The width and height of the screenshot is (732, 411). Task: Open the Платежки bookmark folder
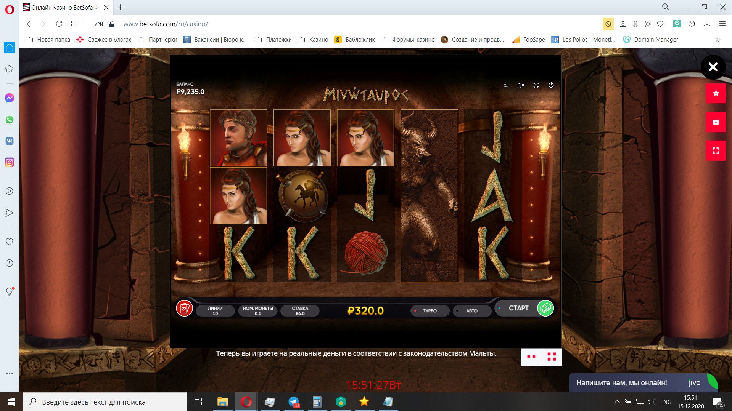[273, 40]
